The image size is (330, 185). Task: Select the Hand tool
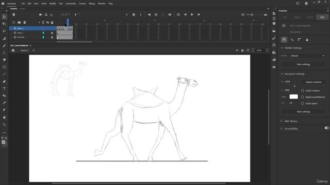pos(4,118)
